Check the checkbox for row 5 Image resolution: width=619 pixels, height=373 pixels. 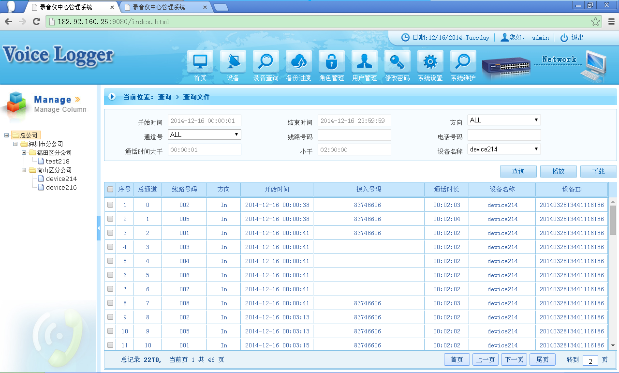tap(110, 261)
